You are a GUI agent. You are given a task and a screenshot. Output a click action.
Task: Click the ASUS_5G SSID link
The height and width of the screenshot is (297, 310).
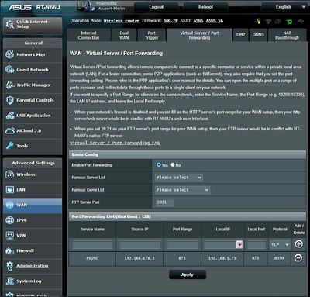pyautogui.click(x=215, y=21)
